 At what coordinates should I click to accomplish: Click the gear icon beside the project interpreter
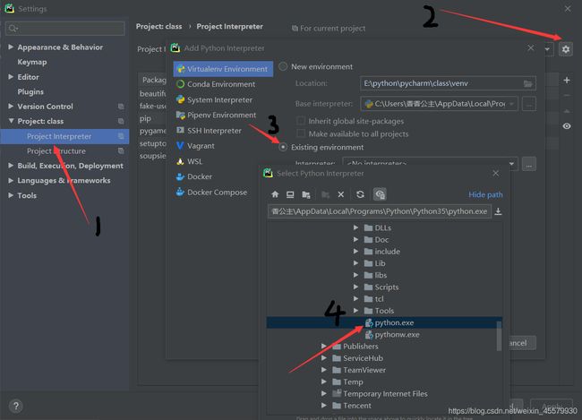pos(566,49)
